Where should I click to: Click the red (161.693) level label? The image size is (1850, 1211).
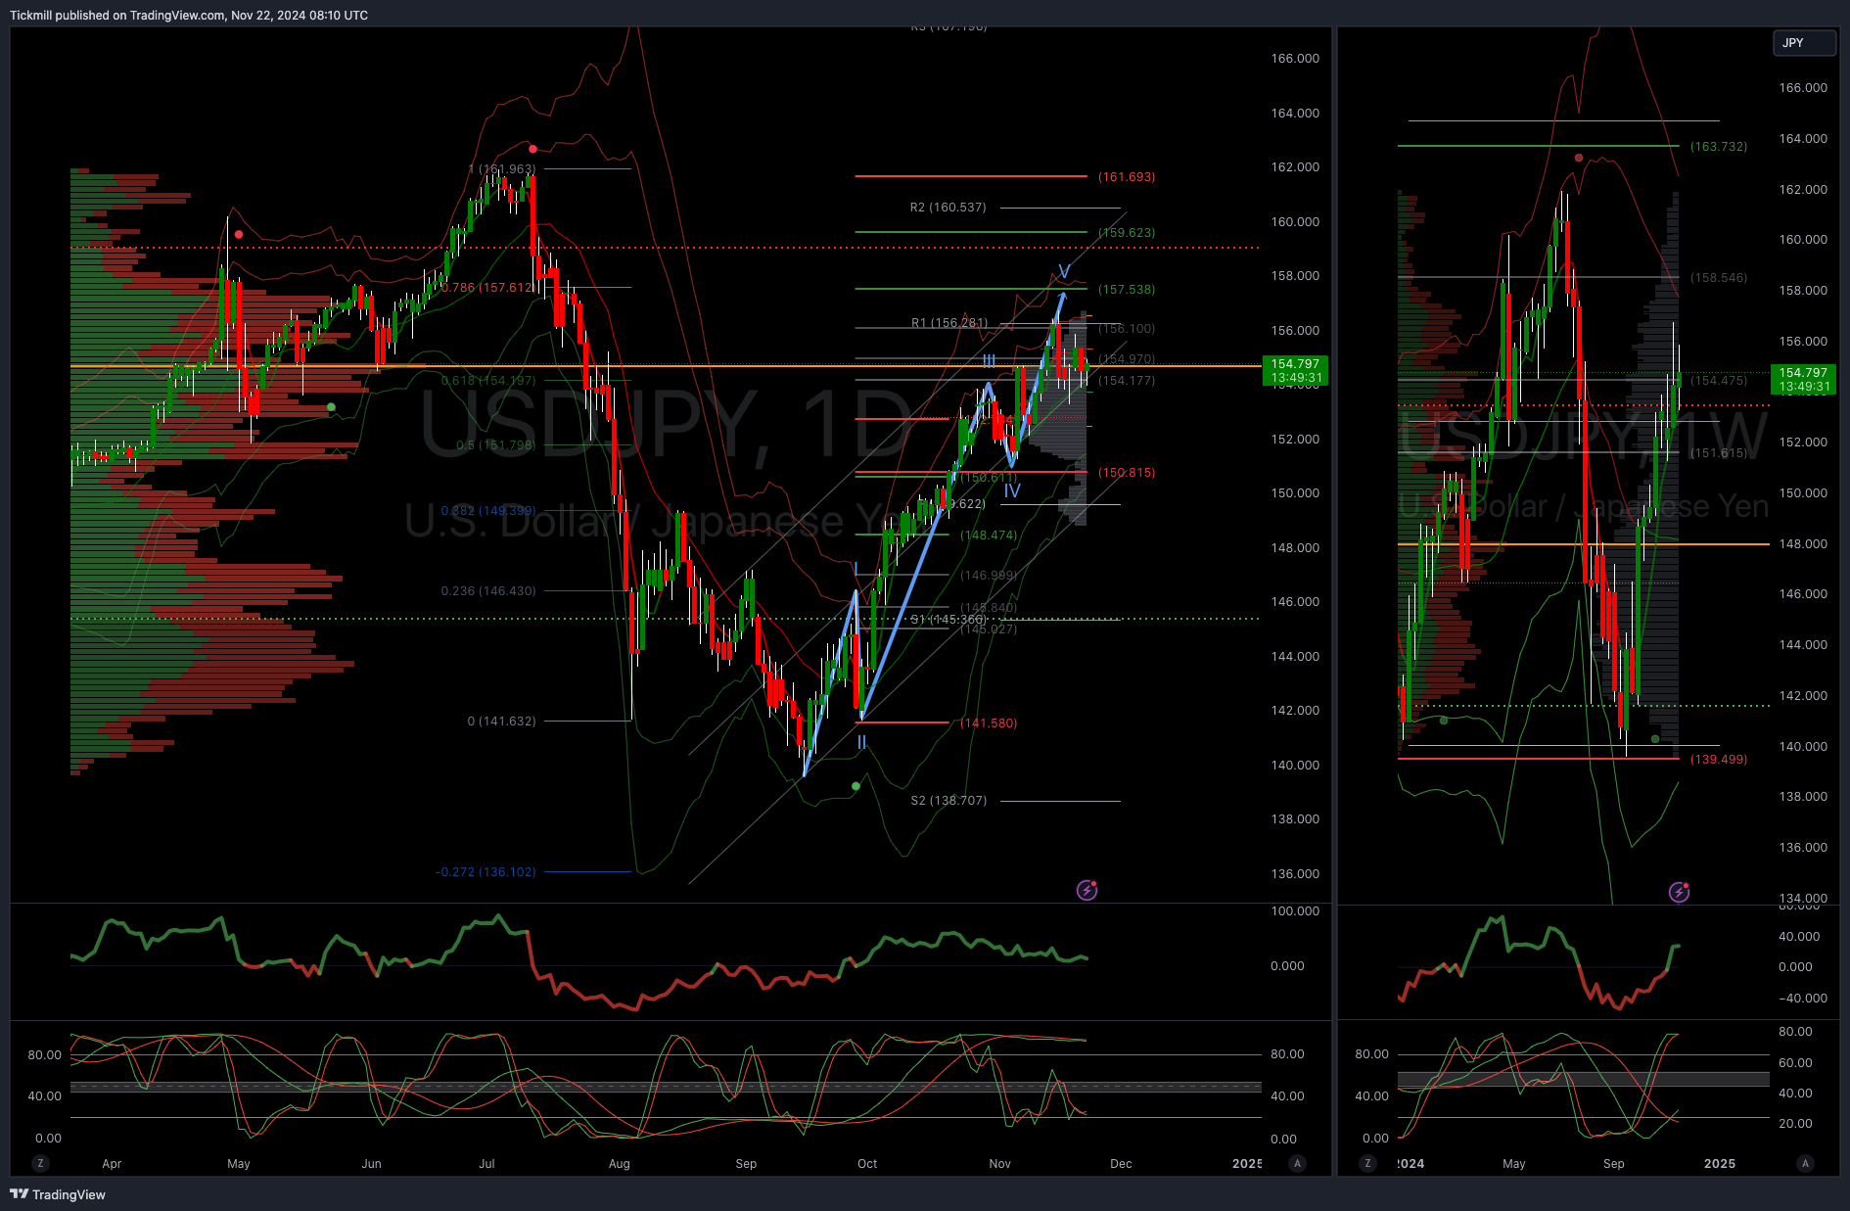[1127, 177]
